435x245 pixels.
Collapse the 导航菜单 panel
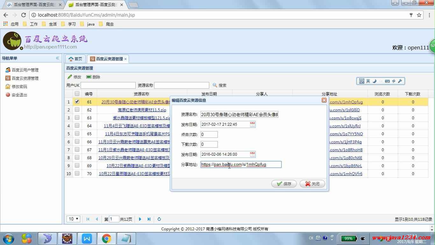pos(58,58)
